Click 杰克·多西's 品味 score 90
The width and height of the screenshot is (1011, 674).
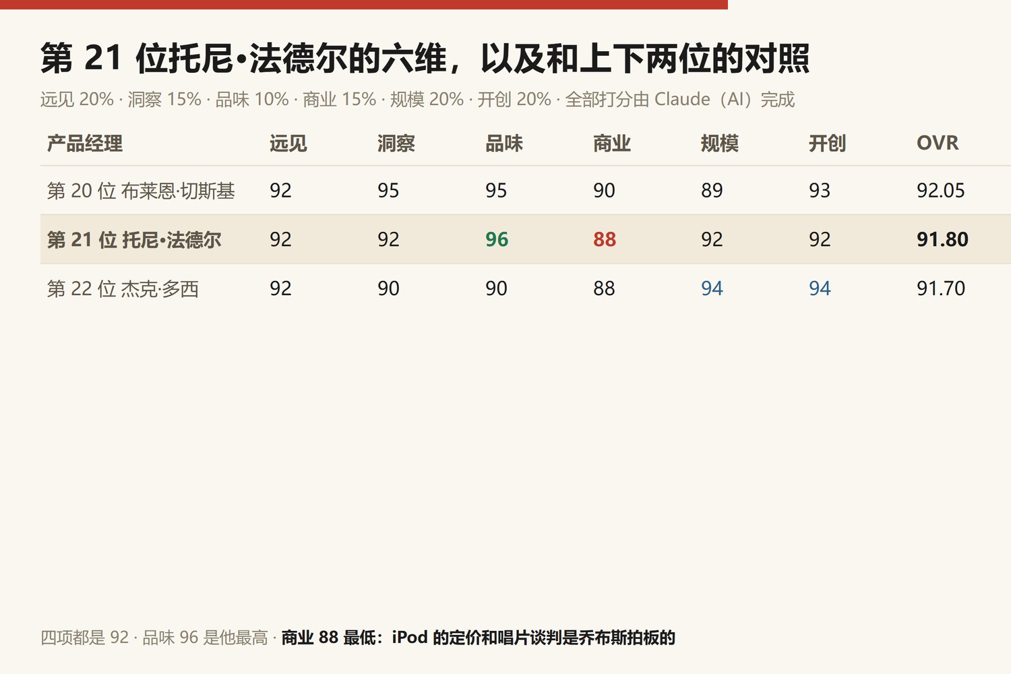coord(496,288)
